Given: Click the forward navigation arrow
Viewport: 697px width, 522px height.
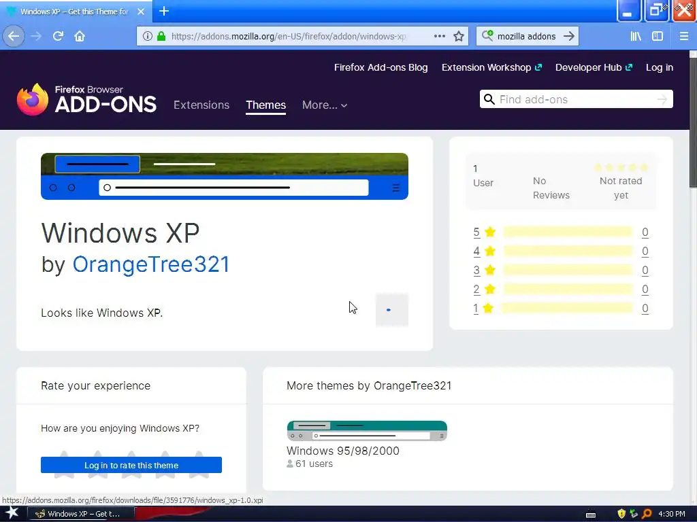Looking at the screenshot, I should (36, 36).
